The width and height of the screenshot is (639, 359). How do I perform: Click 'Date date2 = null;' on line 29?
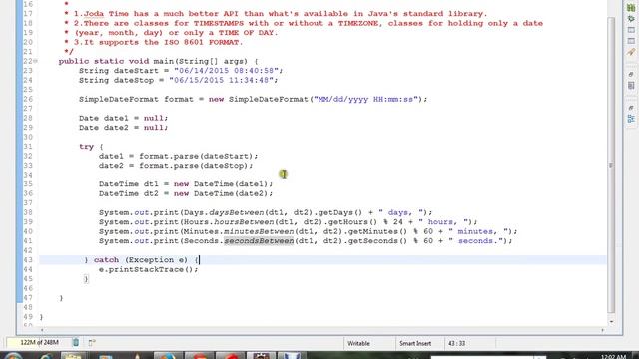pos(124,128)
